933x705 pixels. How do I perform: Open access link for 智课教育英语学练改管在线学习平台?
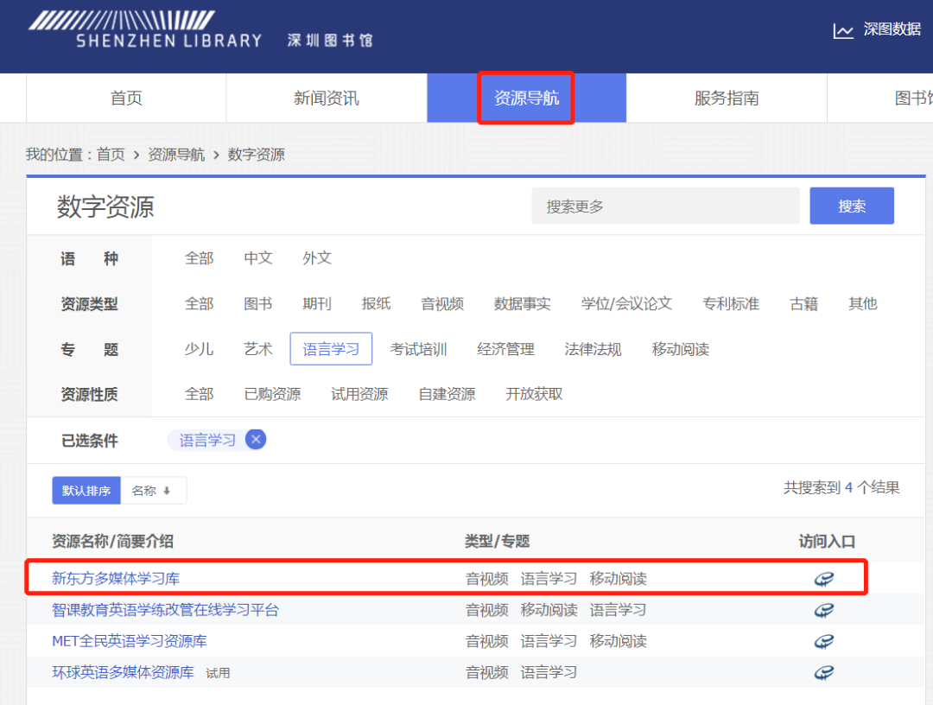(x=824, y=610)
